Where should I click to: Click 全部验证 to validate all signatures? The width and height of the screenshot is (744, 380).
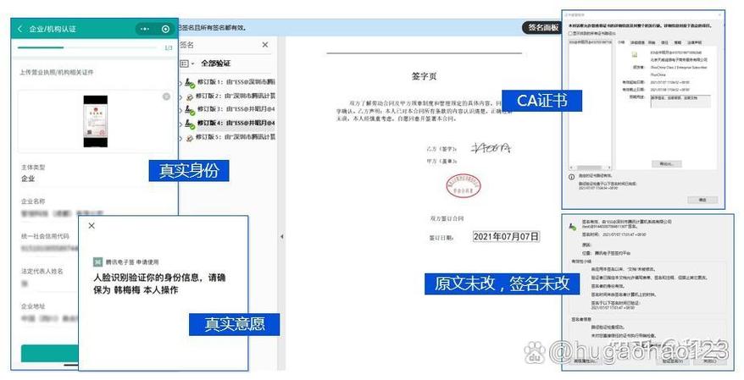pyautogui.click(x=215, y=63)
